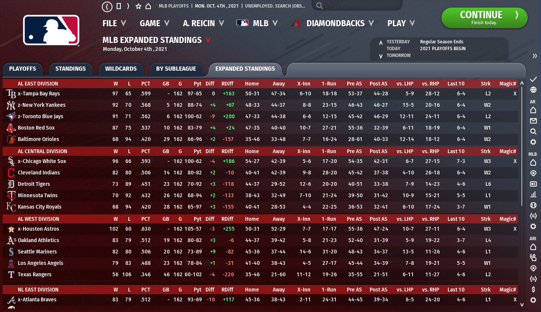Click the Detroit Tigers team name
The height and width of the screenshot is (312, 541).
pyautogui.click(x=34, y=184)
